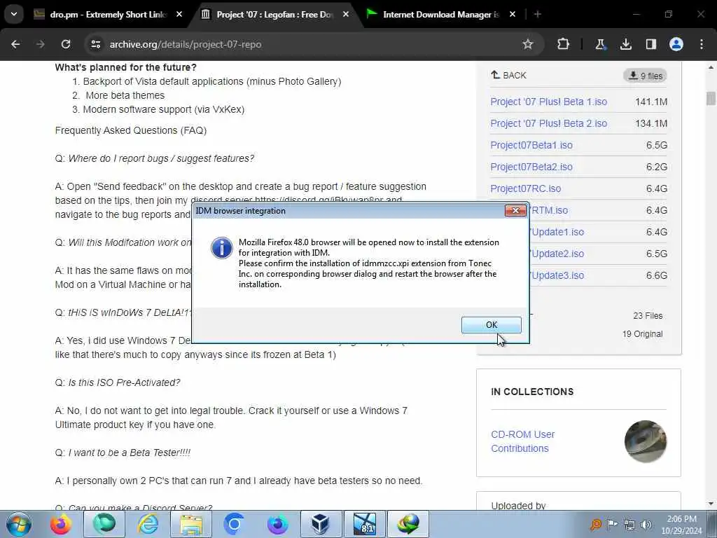The width and height of the screenshot is (717, 538).
Task: Open the purple Firefox Nightly taskbar icon
Action: pos(277,524)
